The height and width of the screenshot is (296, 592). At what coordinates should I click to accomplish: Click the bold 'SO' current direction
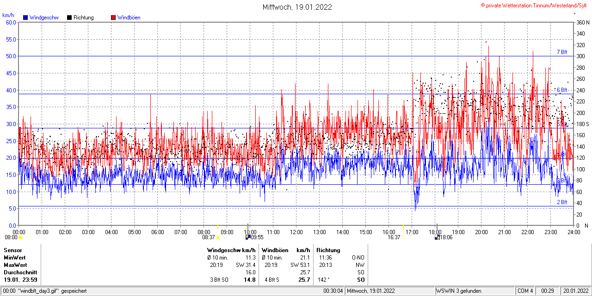(x=361, y=280)
